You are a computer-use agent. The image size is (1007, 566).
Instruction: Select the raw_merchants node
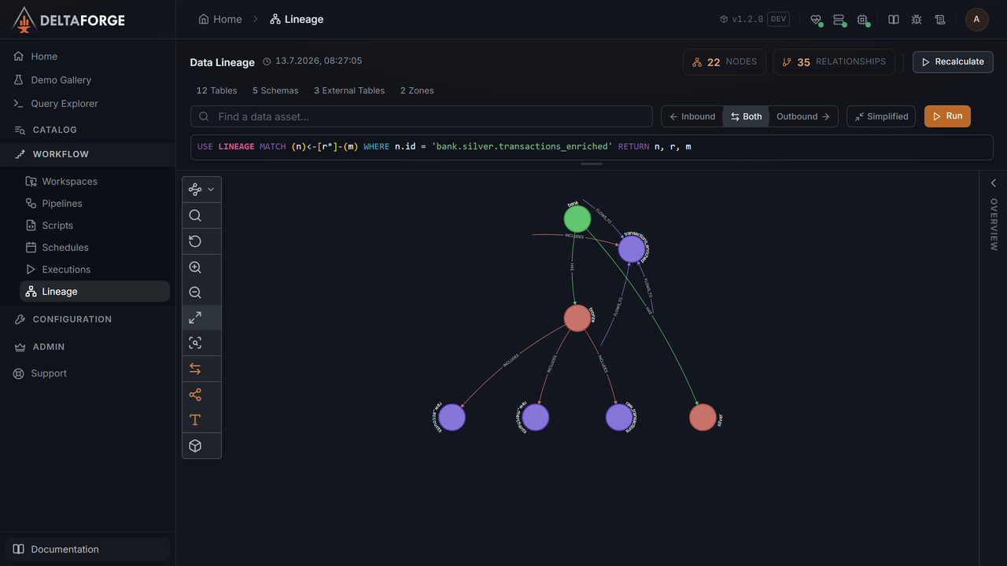point(536,417)
